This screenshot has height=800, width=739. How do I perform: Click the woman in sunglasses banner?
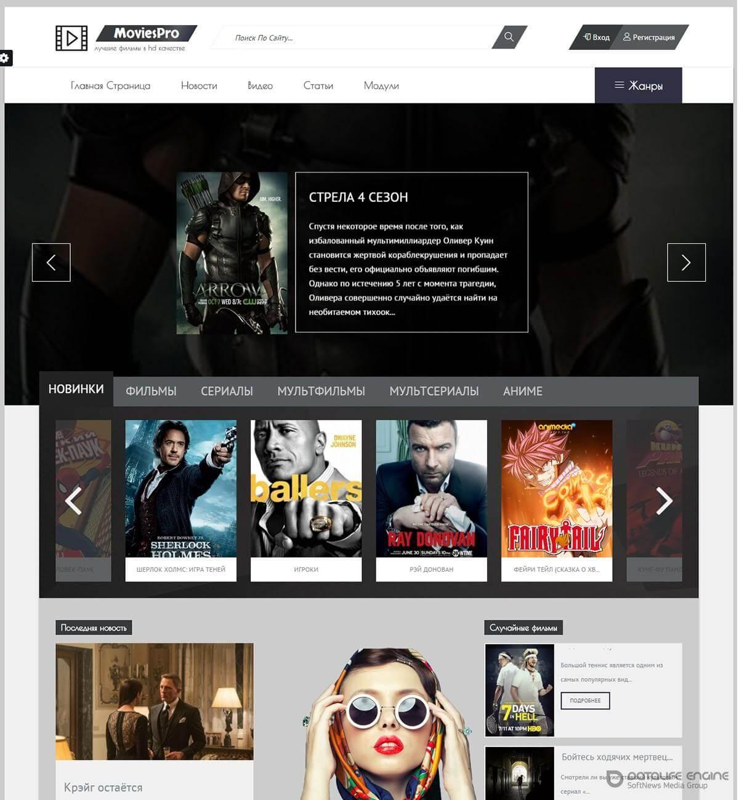coord(387,724)
